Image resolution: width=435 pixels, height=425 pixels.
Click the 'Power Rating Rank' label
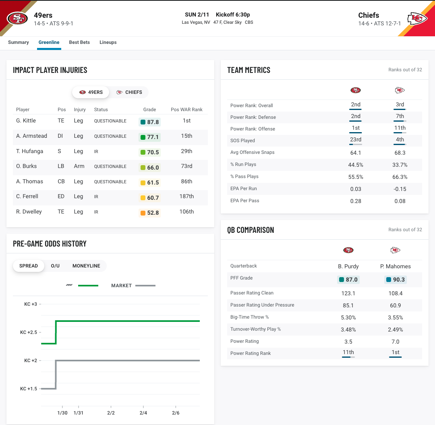click(x=251, y=353)
